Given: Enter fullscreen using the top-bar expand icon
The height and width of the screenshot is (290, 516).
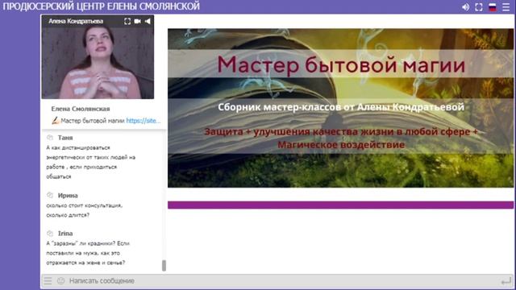Looking at the screenshot, I should coord(479,7).
